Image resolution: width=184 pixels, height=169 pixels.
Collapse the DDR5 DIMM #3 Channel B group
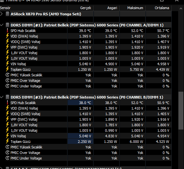[2, 97]
